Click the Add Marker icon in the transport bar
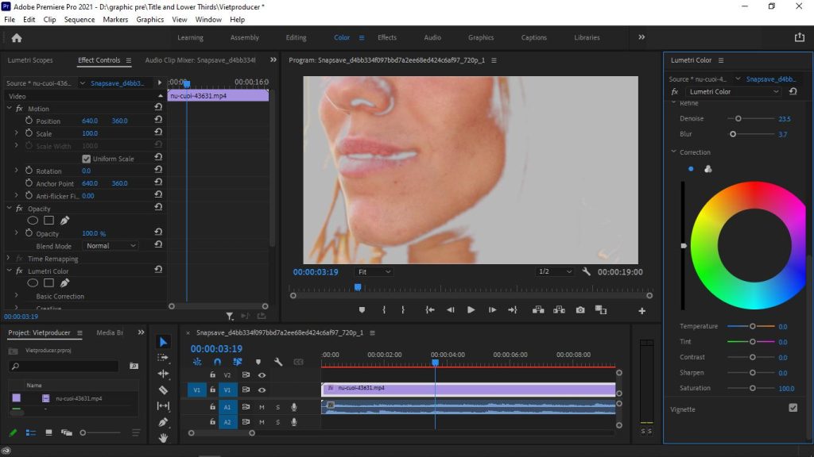 pyautogui.click(x=362, y=310)
